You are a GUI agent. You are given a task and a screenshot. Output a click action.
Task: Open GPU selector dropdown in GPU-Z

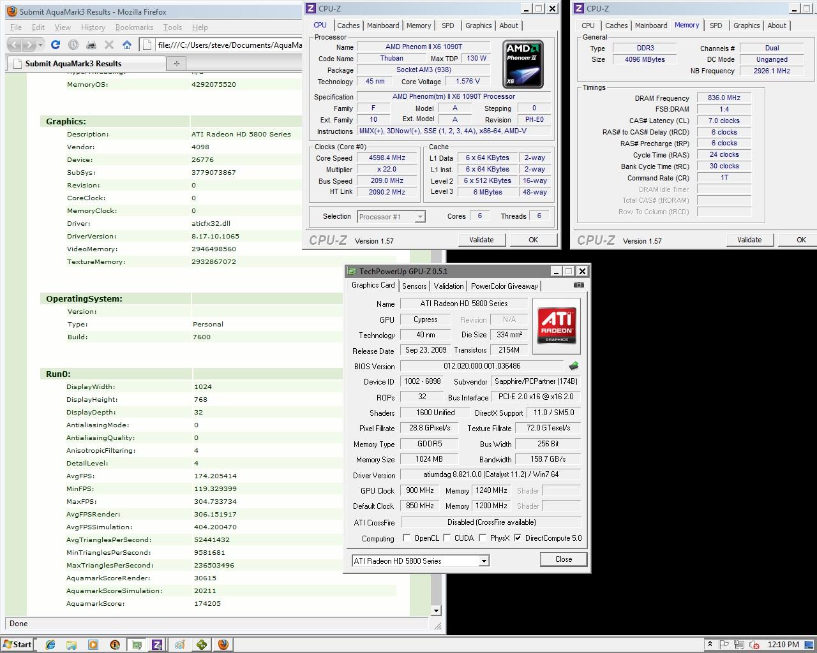click(x=484, y=561)
